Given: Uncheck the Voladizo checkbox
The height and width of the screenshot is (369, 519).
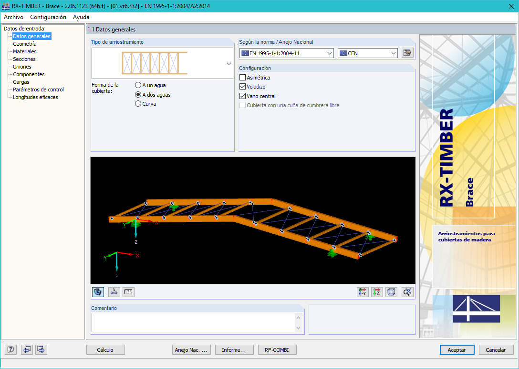Looking at the screenshot, I should pos(243,87).
